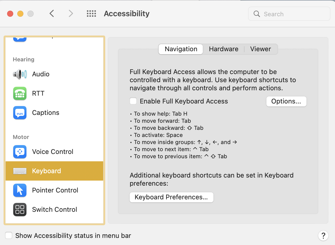Go forward with the right chevron
The width and height of the screenshot is (335, 245).
click(71, 14)
